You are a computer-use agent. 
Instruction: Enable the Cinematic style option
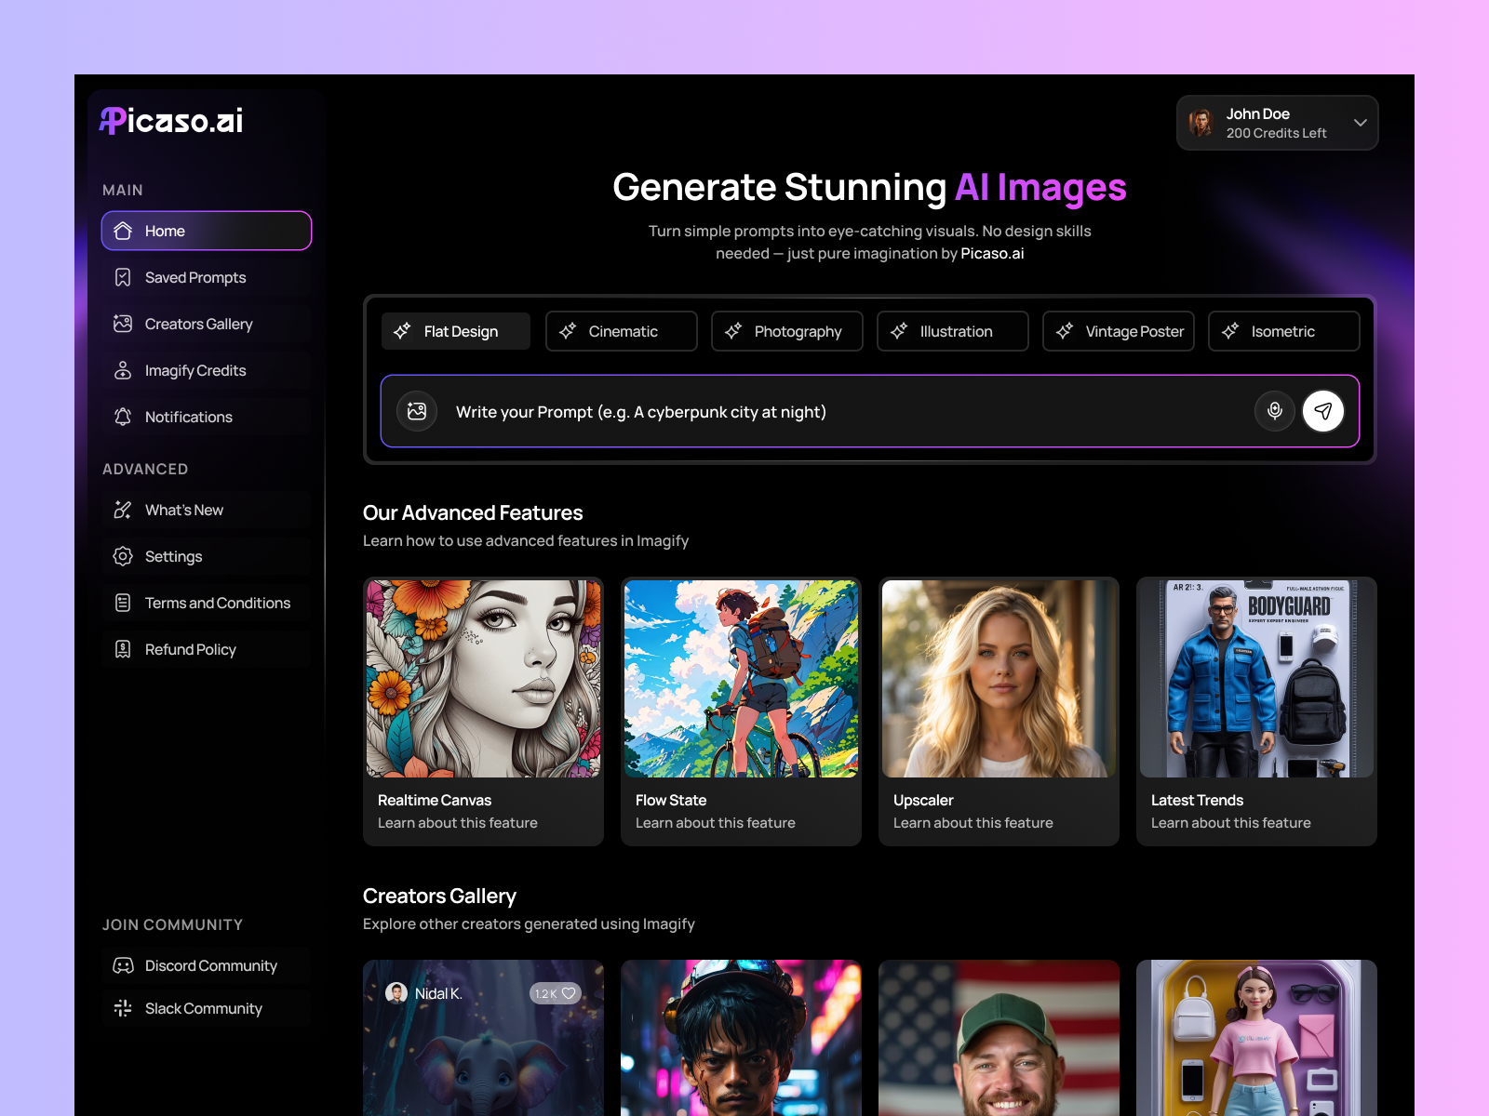coord(621,331)
